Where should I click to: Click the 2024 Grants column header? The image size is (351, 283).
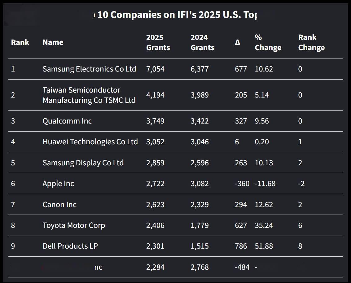[202, 42]
